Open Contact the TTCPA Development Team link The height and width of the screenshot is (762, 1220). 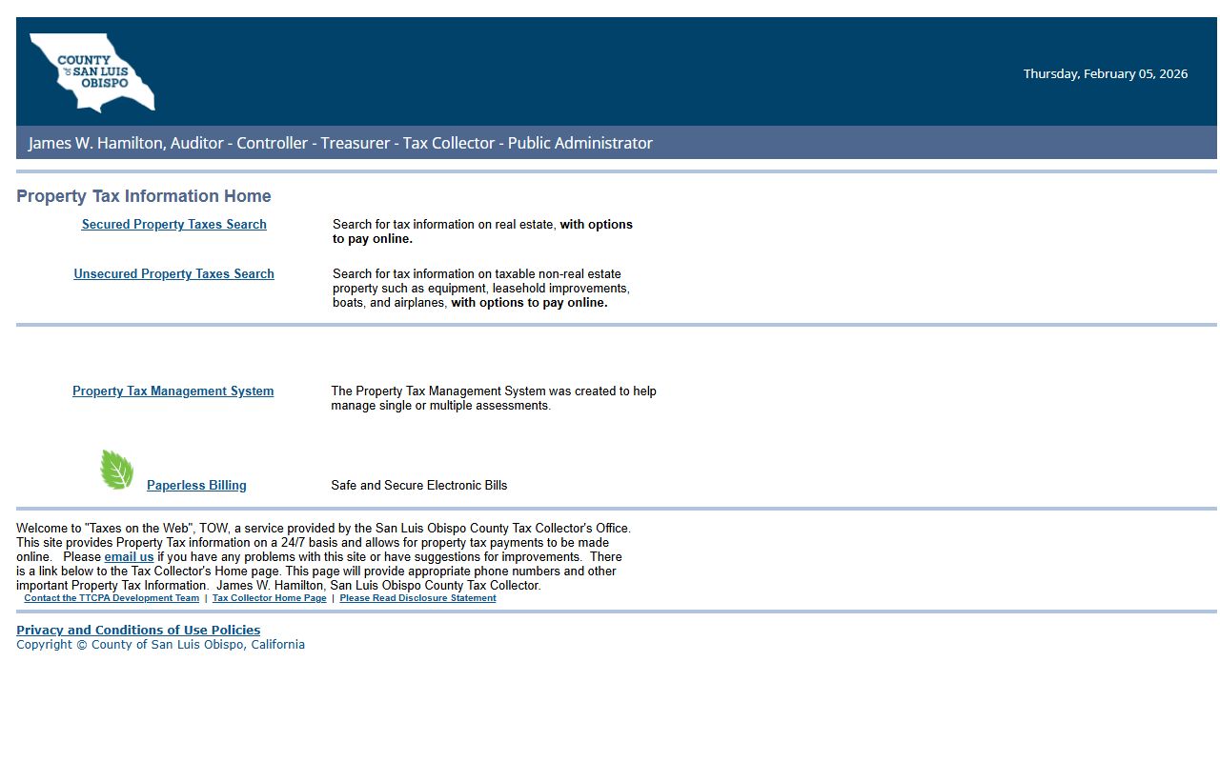pos(112,598)
